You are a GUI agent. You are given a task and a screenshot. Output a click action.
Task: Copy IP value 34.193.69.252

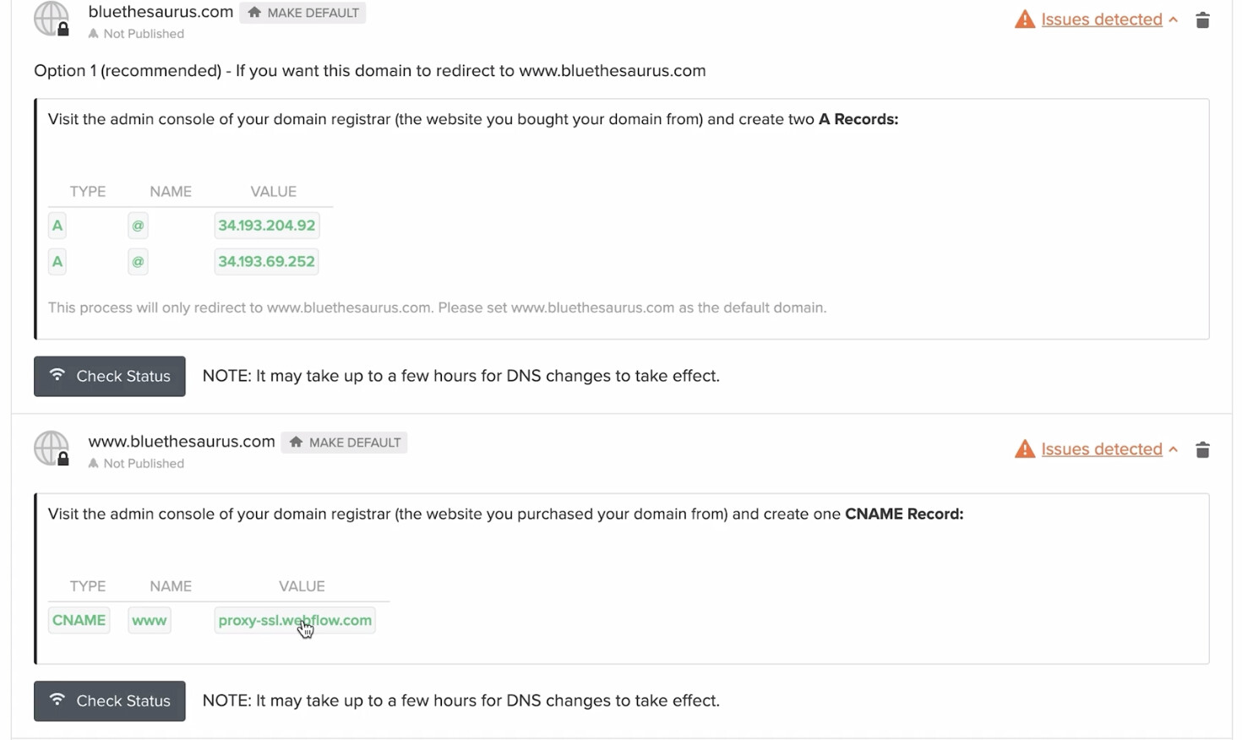[x=266, y=262]
